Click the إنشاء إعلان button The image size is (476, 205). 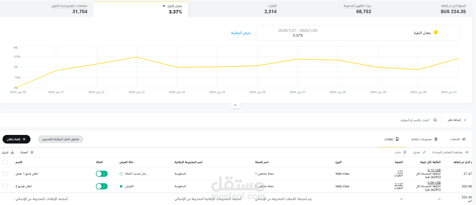[16, 139]
